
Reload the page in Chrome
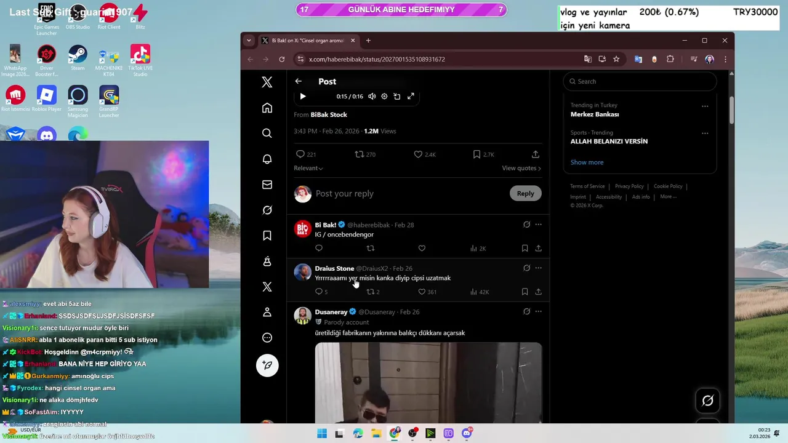click(282, 59)
